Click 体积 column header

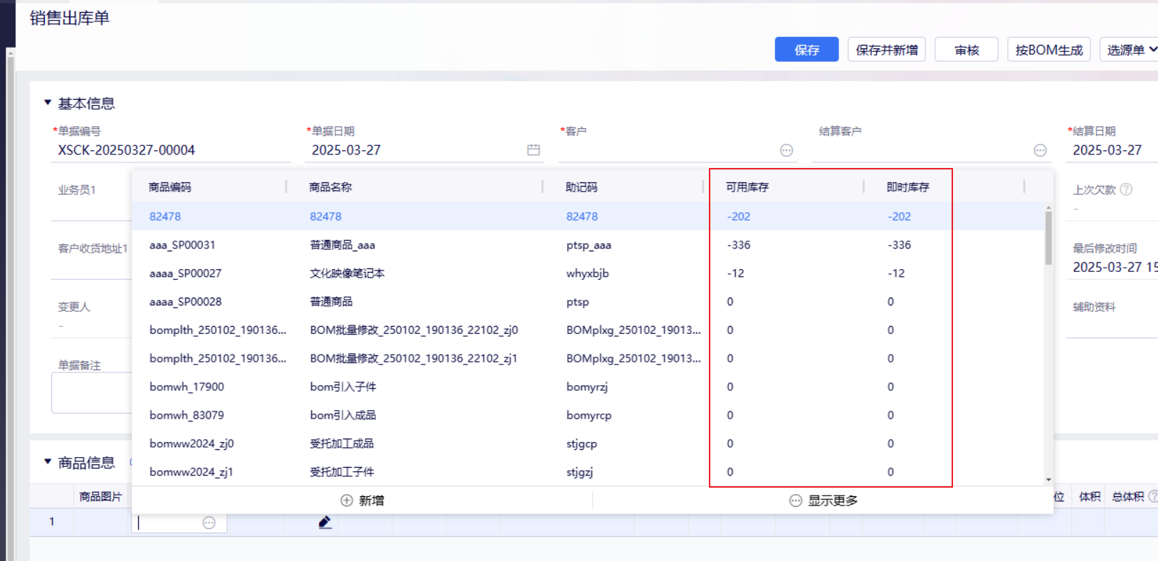point(1090,497)
